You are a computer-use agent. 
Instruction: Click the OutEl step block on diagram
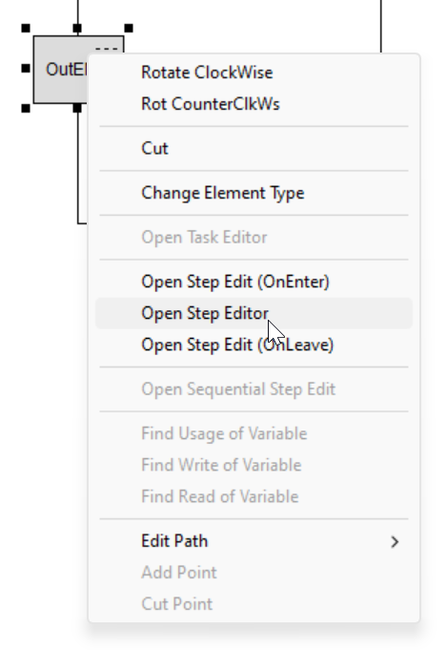pyautogui.click(x=61, y=70)
